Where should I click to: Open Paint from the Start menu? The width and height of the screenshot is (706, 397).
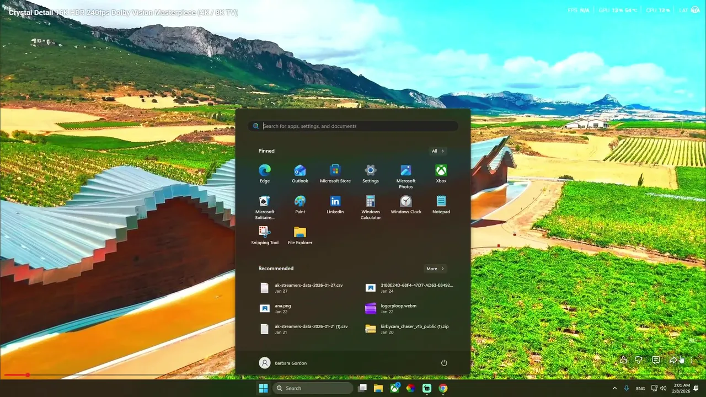click(x=300, y=205)
